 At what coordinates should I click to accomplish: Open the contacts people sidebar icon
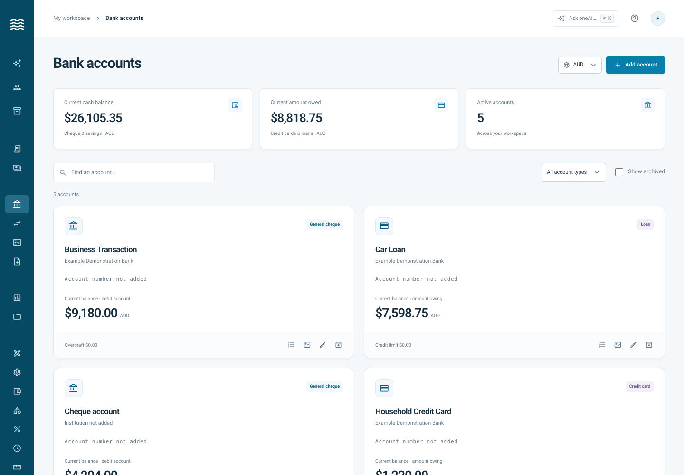(x=17, y=87)
